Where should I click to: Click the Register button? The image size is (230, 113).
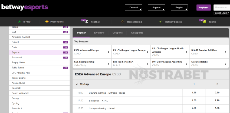click(203, 8)
